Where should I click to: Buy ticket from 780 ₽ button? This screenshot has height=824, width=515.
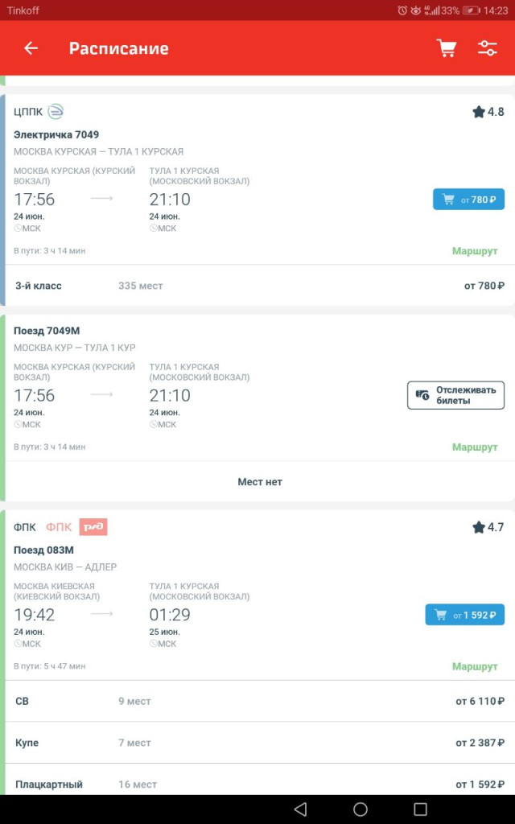pos(468,200)
